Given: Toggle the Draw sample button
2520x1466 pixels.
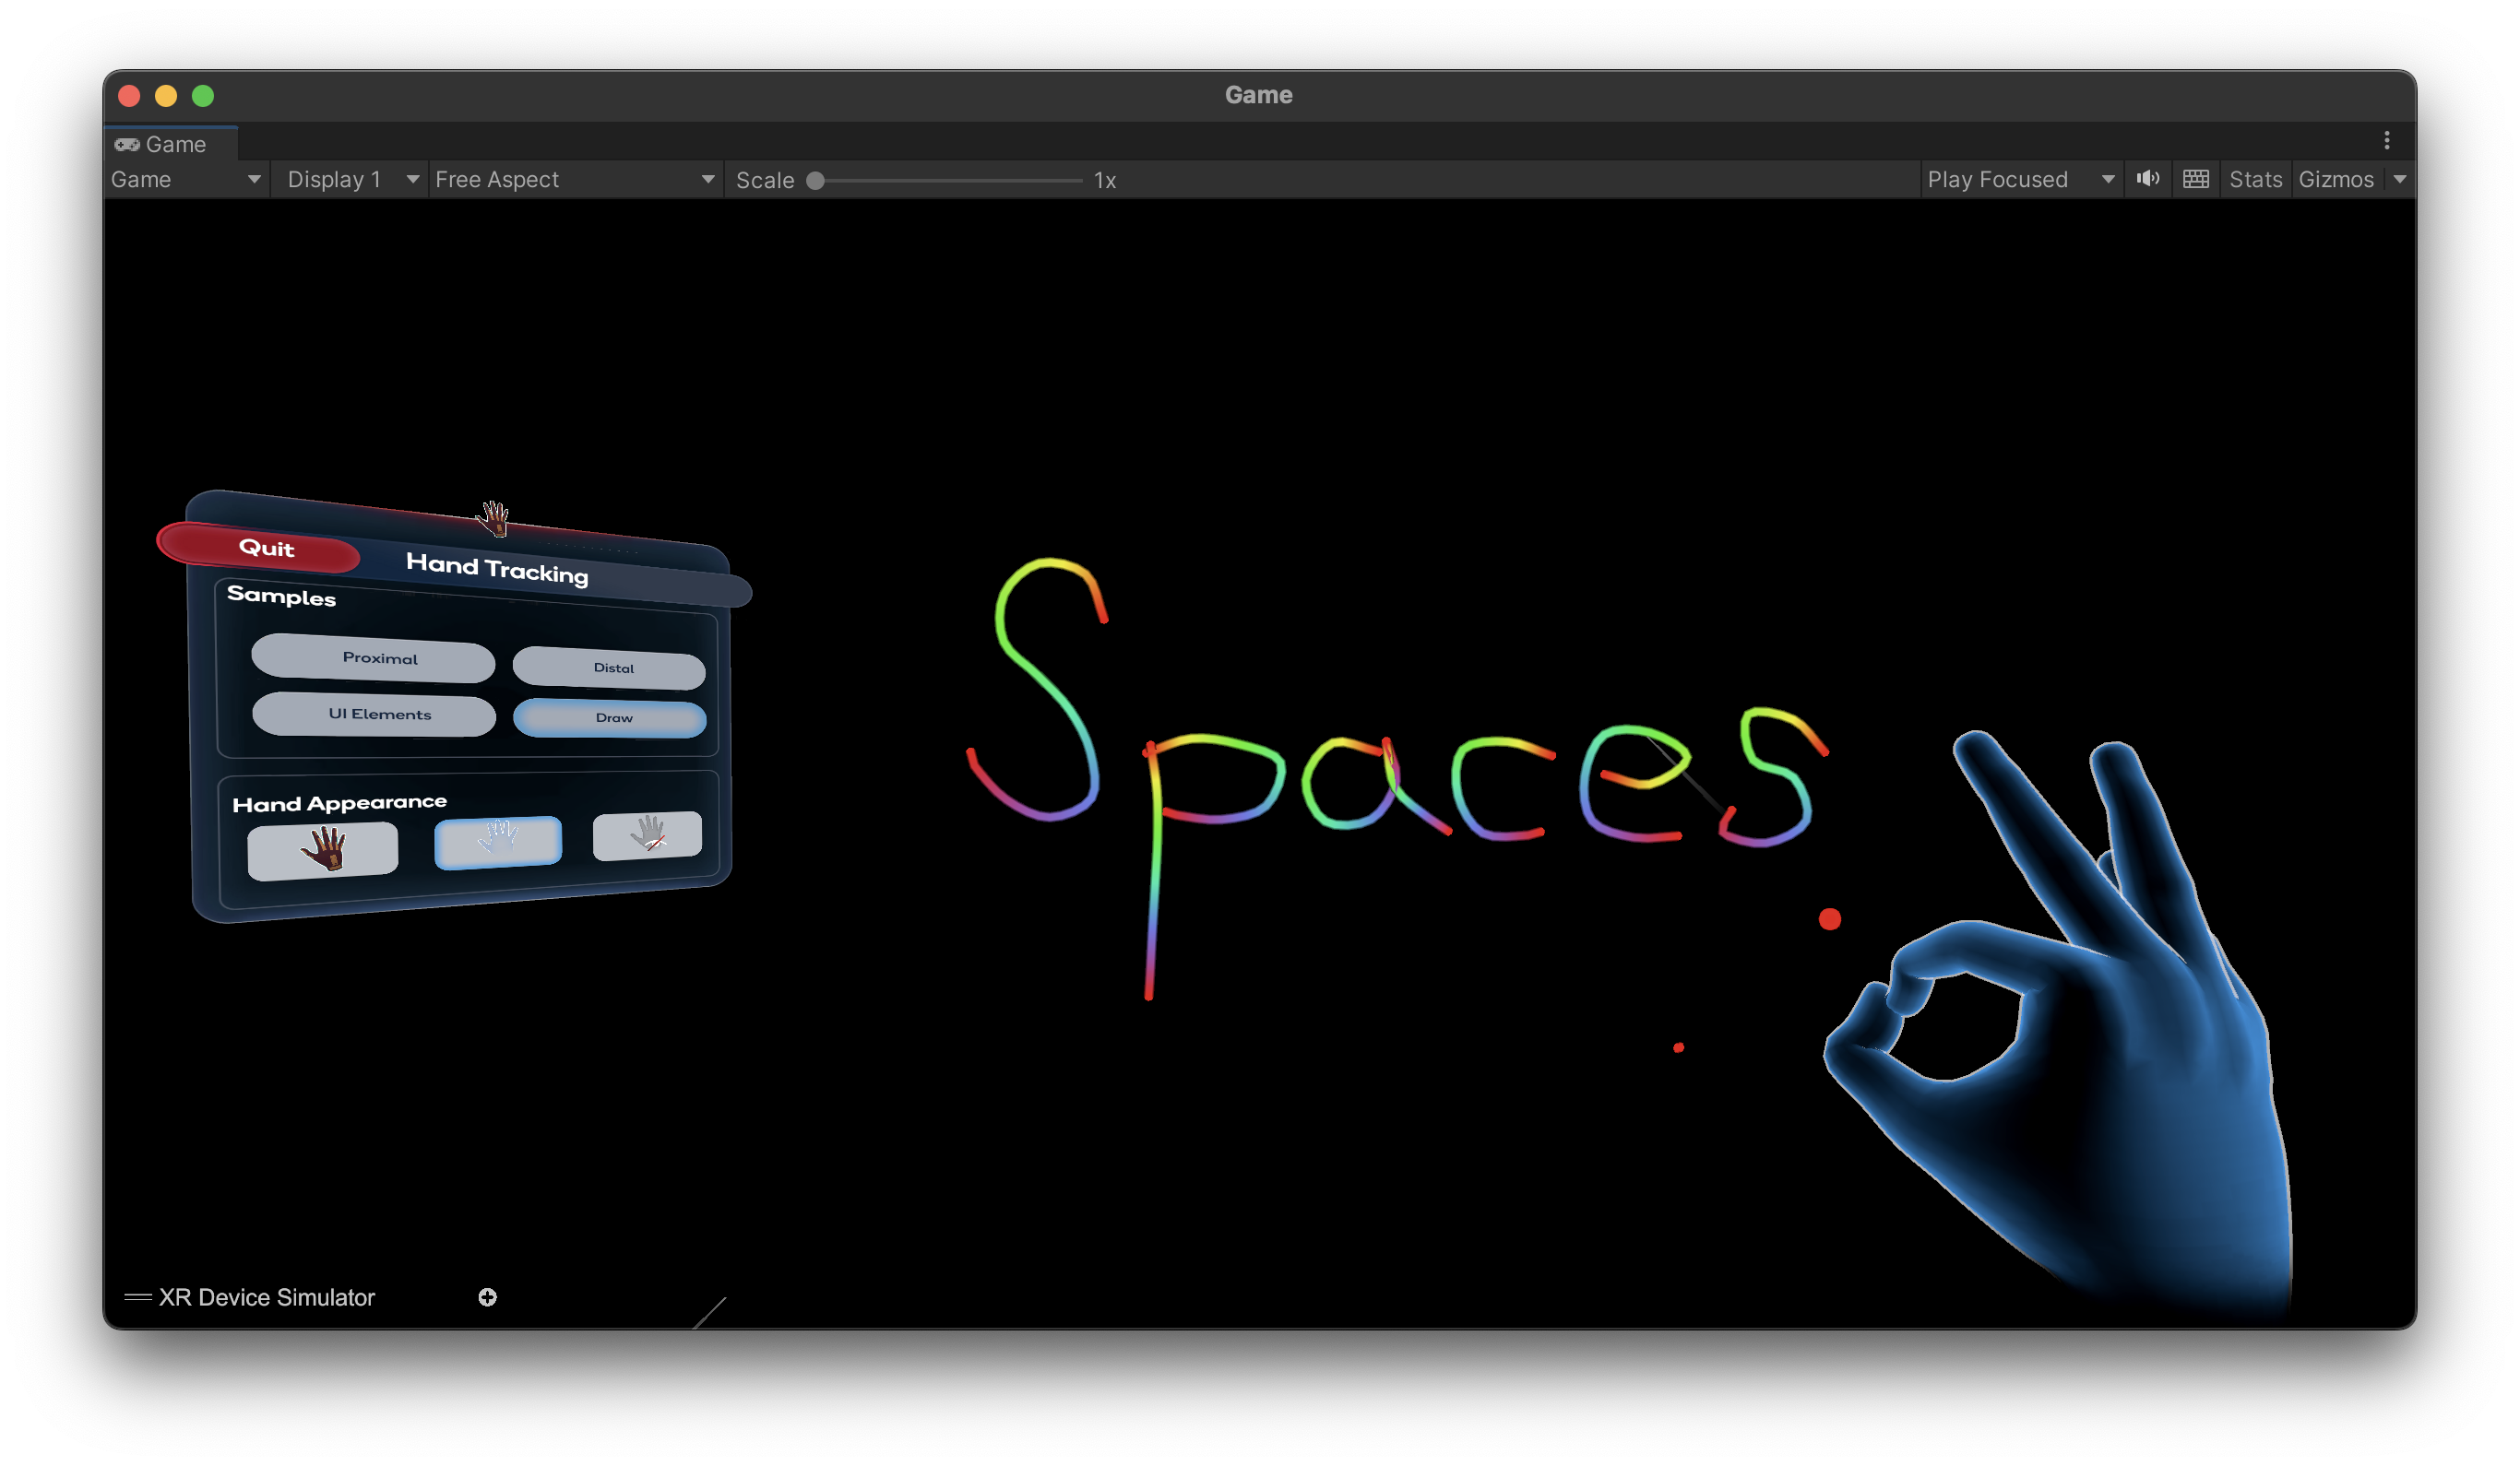Looking at the screenshot, I should pos(609,717).
